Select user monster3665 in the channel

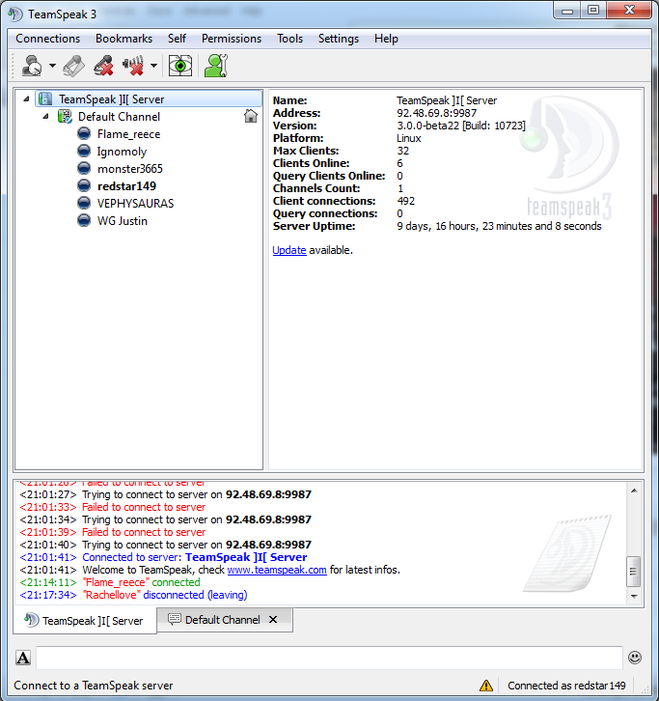pyautogui.click(x=130, y=169)
